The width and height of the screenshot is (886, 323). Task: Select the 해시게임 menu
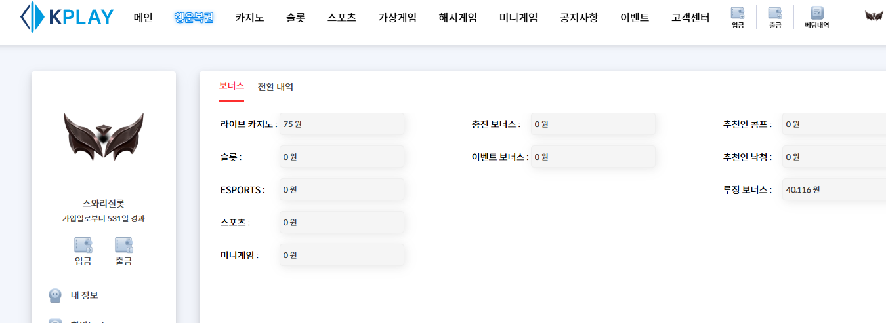458,18
